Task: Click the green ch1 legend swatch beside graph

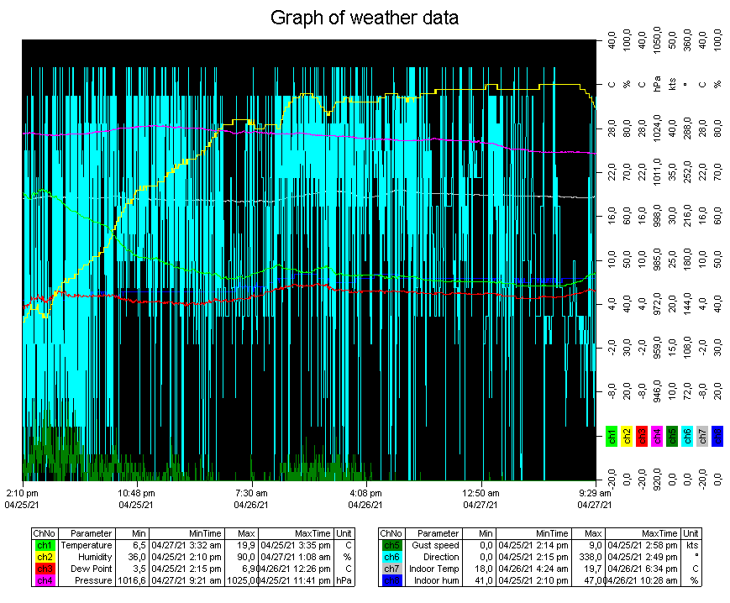Action: click(612, 436)
